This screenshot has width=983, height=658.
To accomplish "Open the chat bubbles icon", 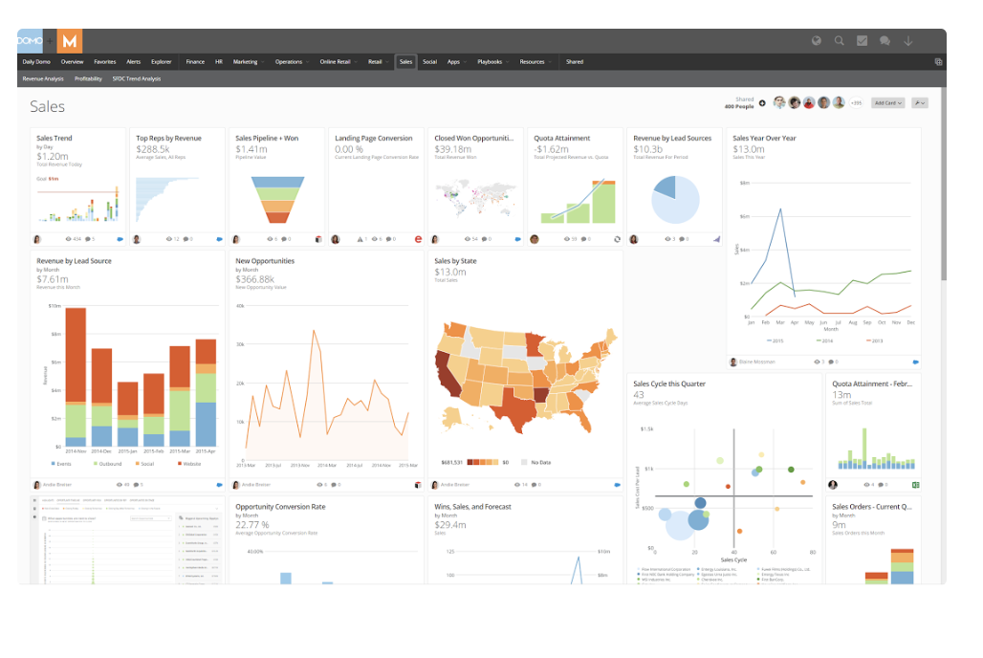I will click(885, 41).
